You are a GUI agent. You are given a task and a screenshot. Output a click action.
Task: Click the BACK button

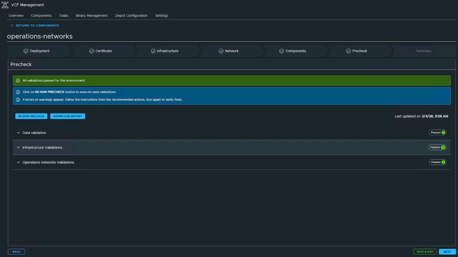17,252
